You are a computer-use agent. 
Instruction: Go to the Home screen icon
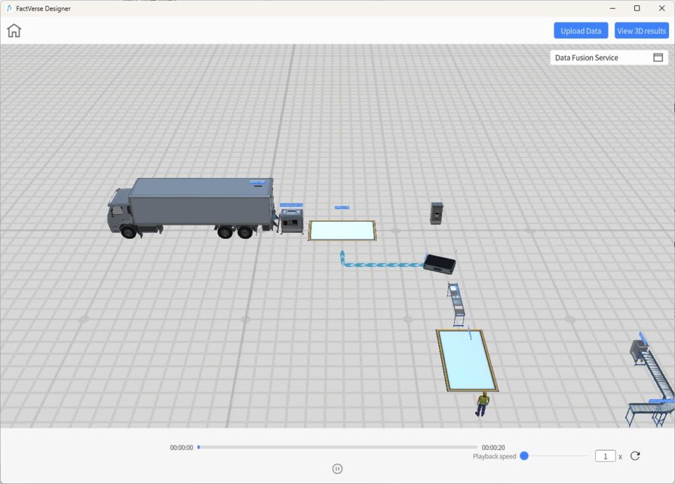click(x=14, y=31)
